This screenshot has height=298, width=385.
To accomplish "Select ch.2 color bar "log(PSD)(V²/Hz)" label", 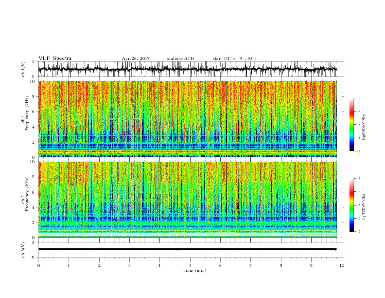I will point(364,207).
